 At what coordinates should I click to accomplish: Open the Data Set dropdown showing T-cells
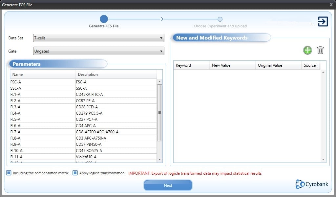click(x=98, y=38)
